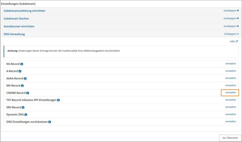
Task: Click info icon next to NS-Record
Action: (x=22, y=64)
